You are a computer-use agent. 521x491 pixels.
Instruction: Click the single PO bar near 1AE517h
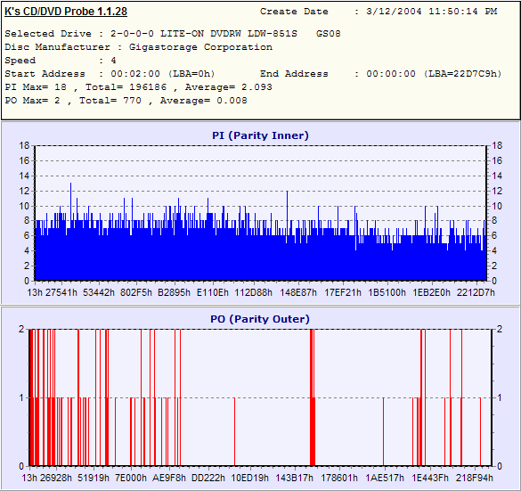pyautogui.click(x=384, y=431)
